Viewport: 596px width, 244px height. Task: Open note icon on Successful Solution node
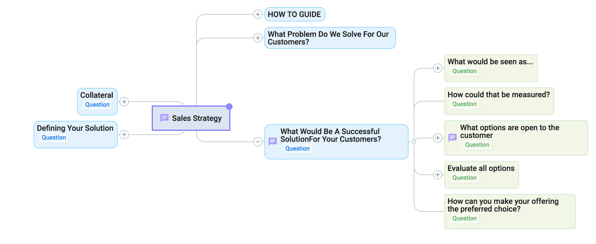click(x=273, y=142)
